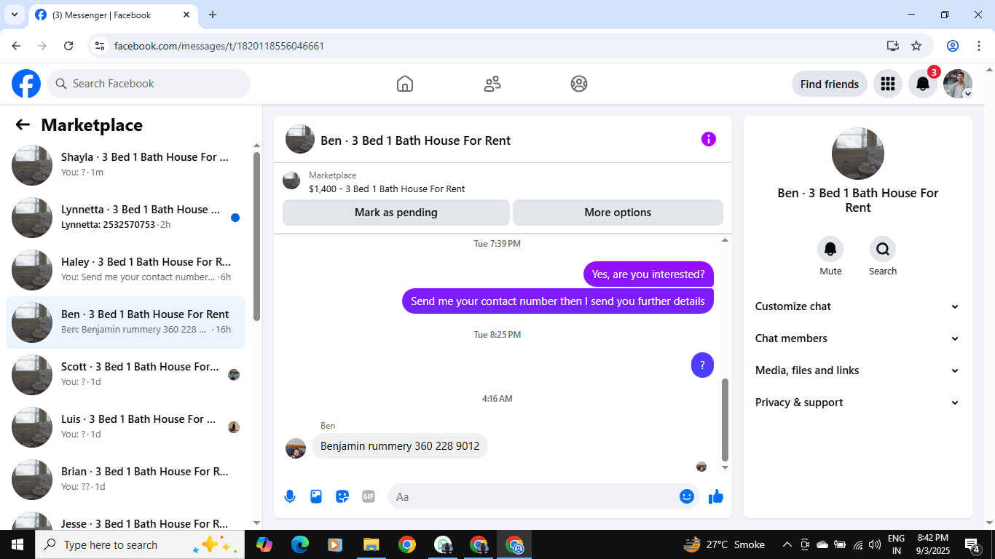Open Haley's conversation in the list
The width and height of the screenshot is (995, 559).
tap(125, 270)
